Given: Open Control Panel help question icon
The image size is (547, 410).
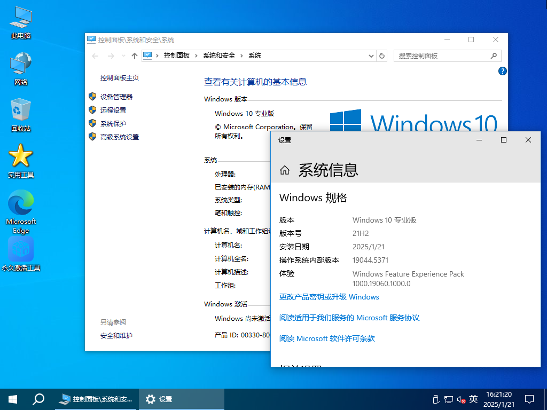Looking at the screenshot, I should (502, 71).
